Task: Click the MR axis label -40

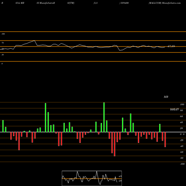Action: (182, 146)
